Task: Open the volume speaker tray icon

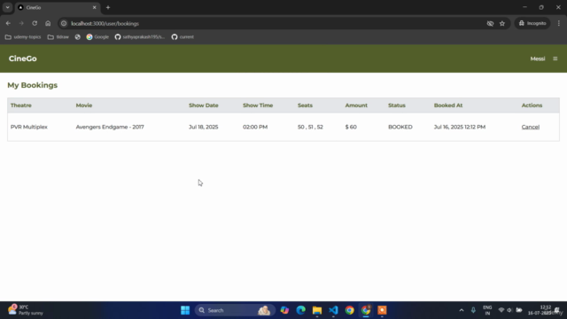Action: pyautogui.click(x=509, y=310)
